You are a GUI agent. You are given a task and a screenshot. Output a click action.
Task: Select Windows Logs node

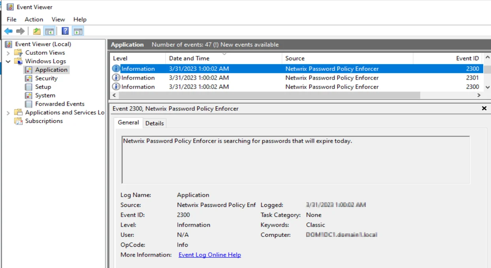[45, 61]
